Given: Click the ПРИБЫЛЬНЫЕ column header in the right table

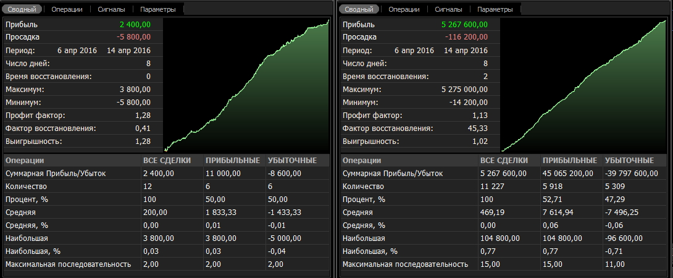Looking at the screenshot, I should coord(569,161).
